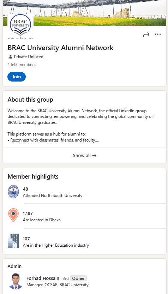This screenshot has height=294, width=168.
Task: Open Forhad Hossain's profile photo
Action: tap(16, 281)
